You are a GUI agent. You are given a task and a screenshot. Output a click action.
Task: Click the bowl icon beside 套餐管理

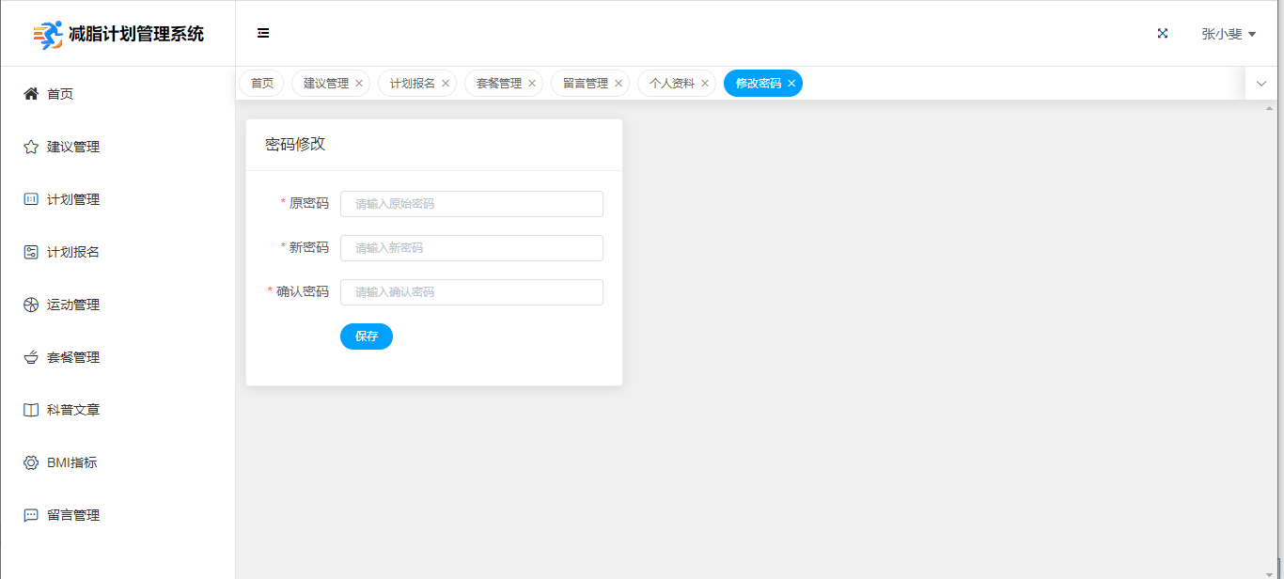click(x=31, y=357)
